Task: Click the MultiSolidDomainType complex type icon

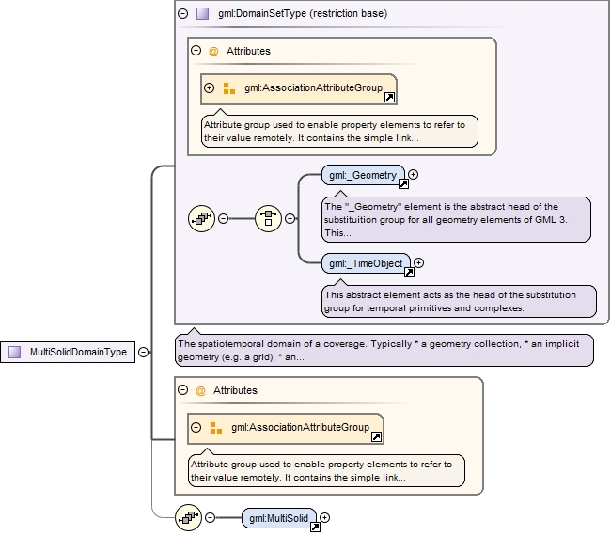Action: tap(15, 352)
